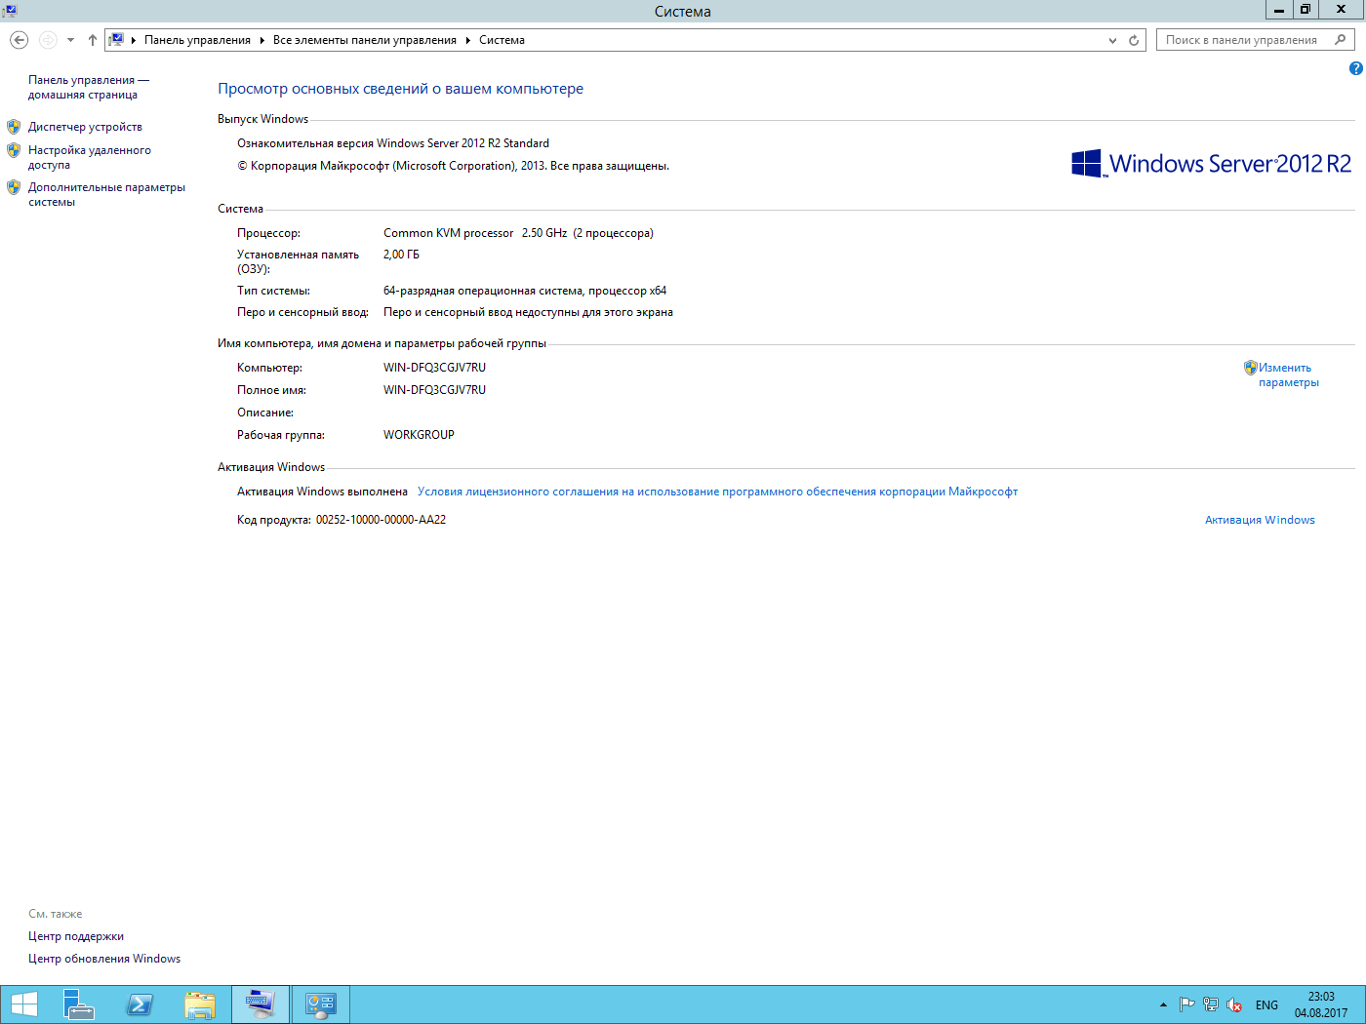Expand arrow after 'Панель управления' breadcrumb

click(261, 40)
